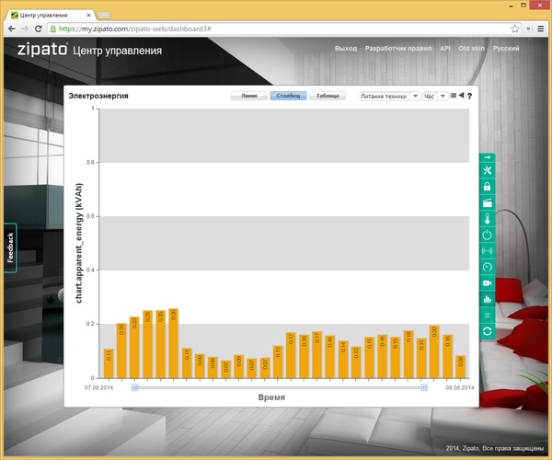Open Разработчик правил link
Viewport: 552px width, 460px height.
[398, 49]
